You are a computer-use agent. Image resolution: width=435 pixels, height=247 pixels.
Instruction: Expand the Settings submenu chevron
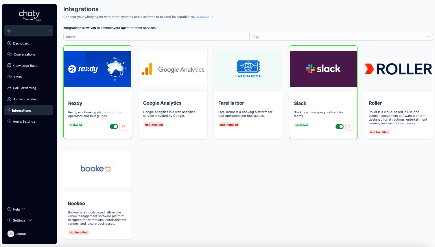point(30,220)
